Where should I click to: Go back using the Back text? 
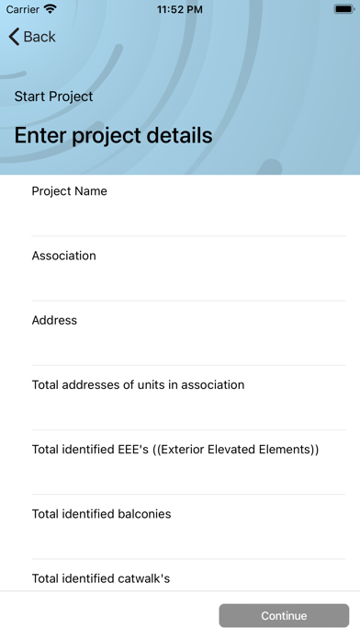tap(39, 37)
